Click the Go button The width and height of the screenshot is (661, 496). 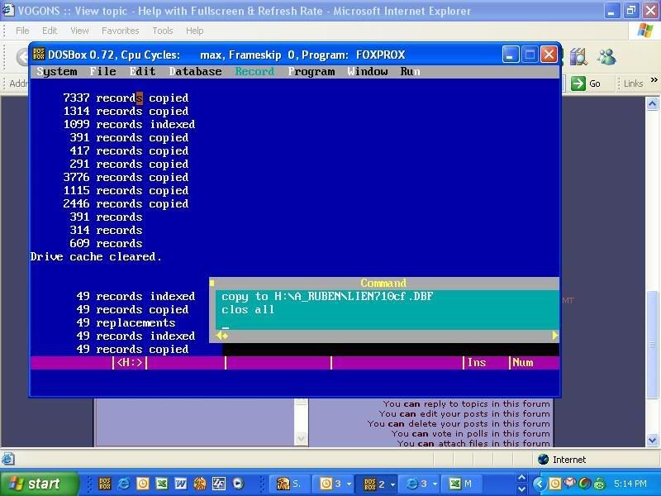click(587, 83)
